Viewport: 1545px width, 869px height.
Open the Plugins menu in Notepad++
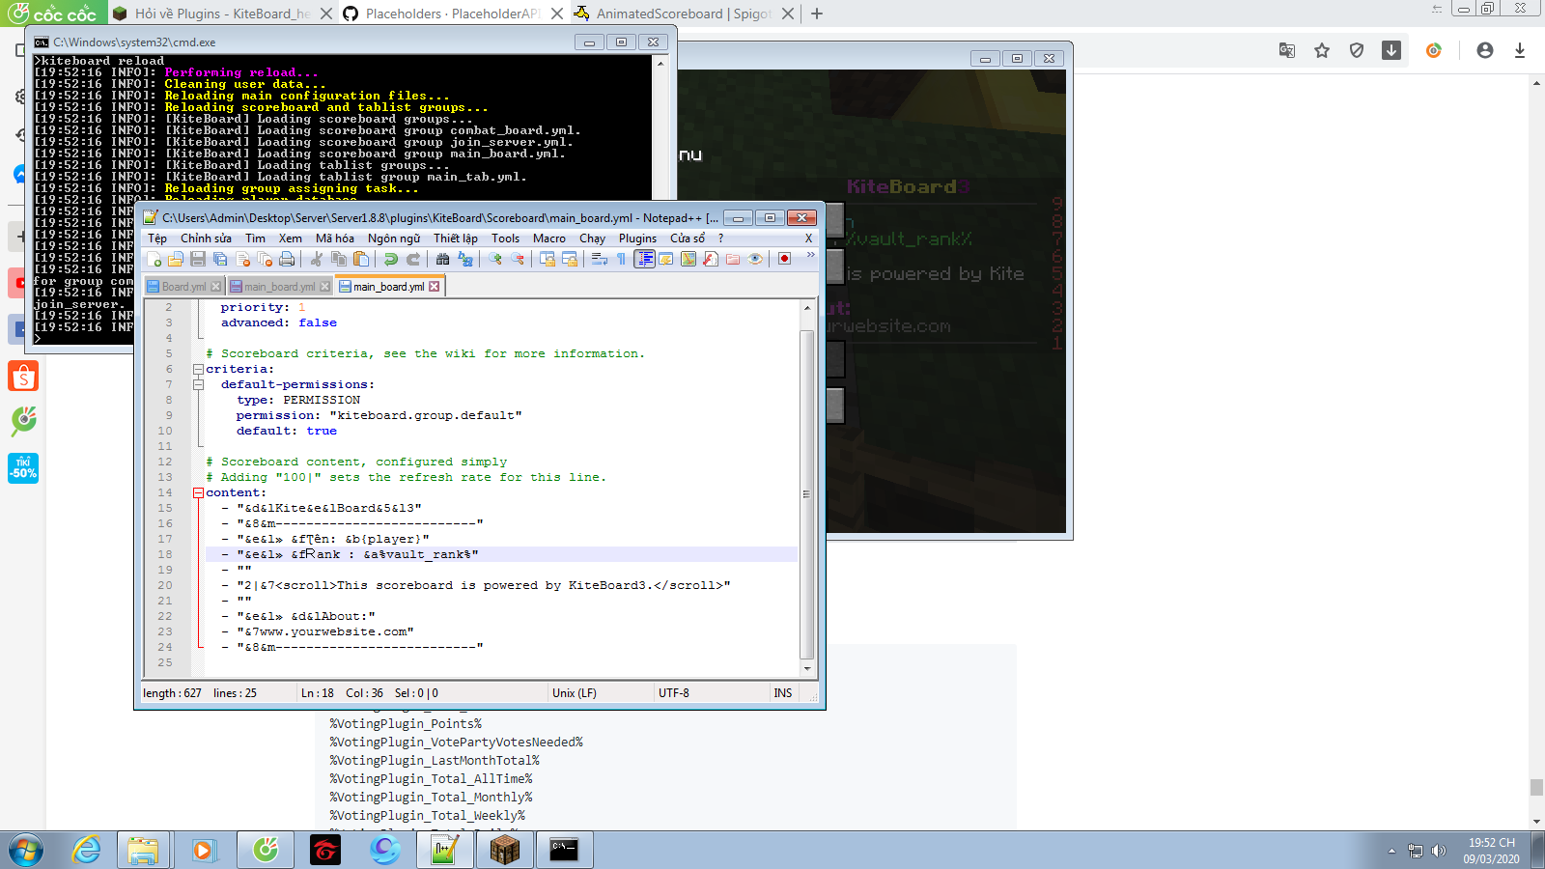[x=637, y=238]
